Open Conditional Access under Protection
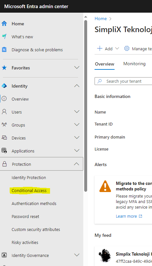 (x=29, y=190)
